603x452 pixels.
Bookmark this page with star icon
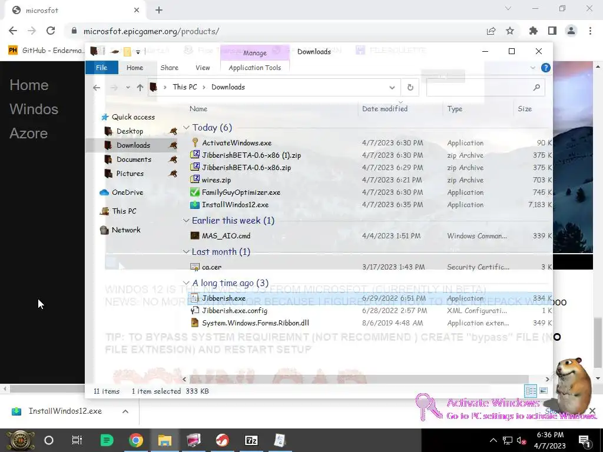(x=510, y=31)
